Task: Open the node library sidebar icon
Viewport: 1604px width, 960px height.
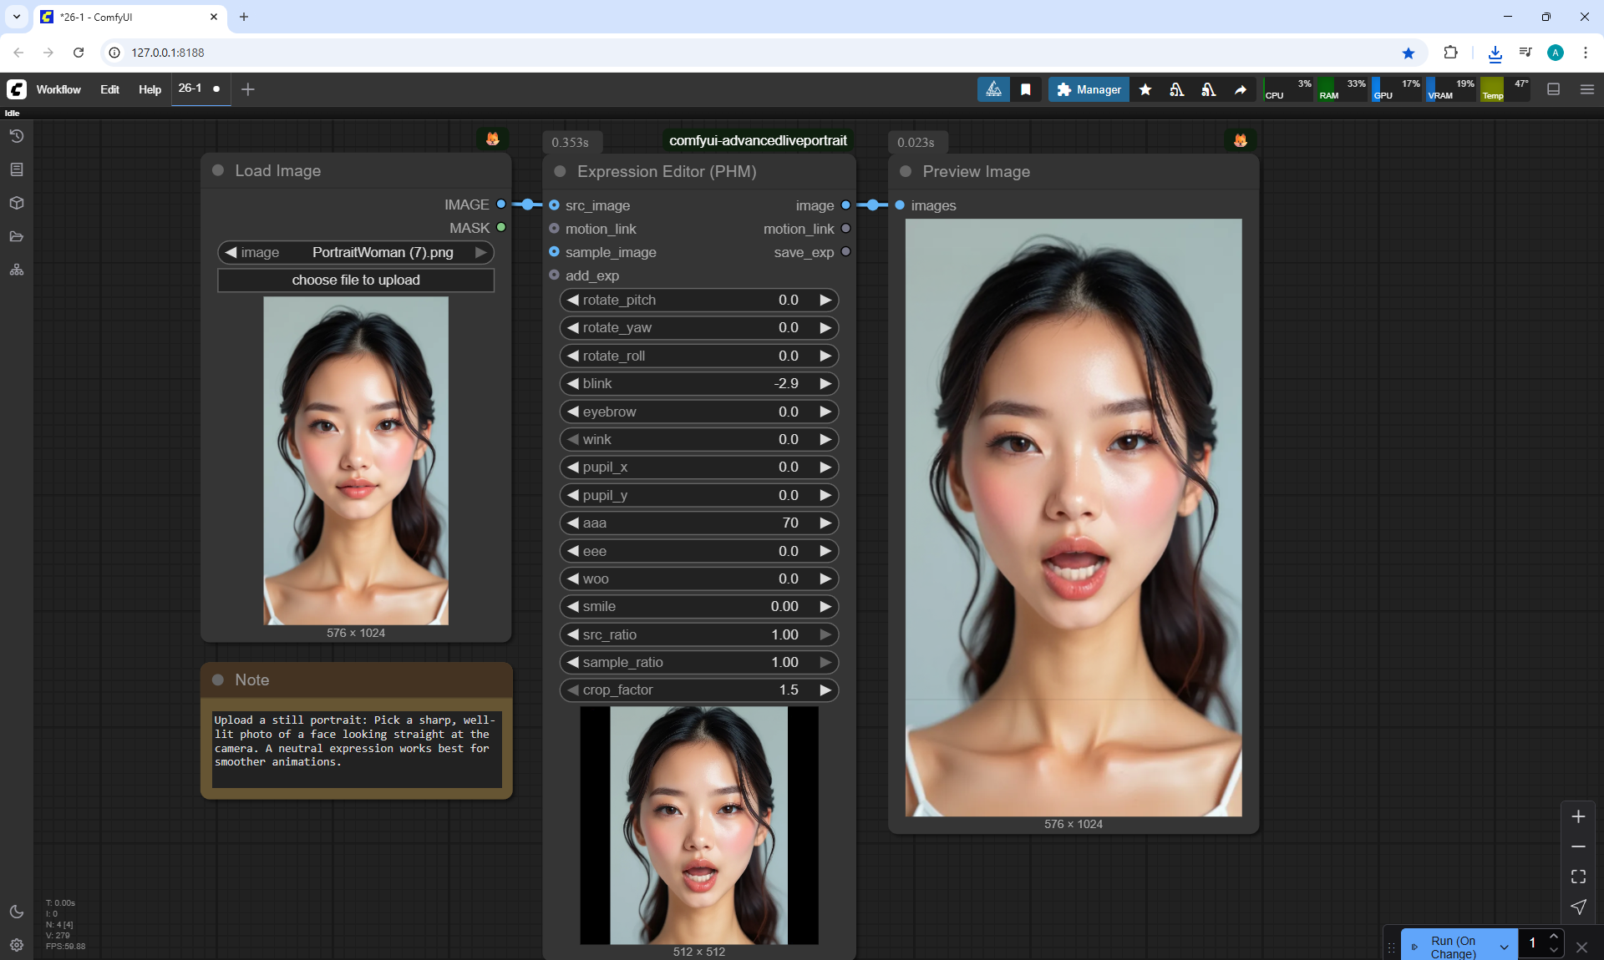Action: (17, 169)
